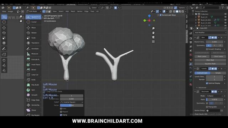Hide the Collection with its eye icon

click(x=225, y=14)
